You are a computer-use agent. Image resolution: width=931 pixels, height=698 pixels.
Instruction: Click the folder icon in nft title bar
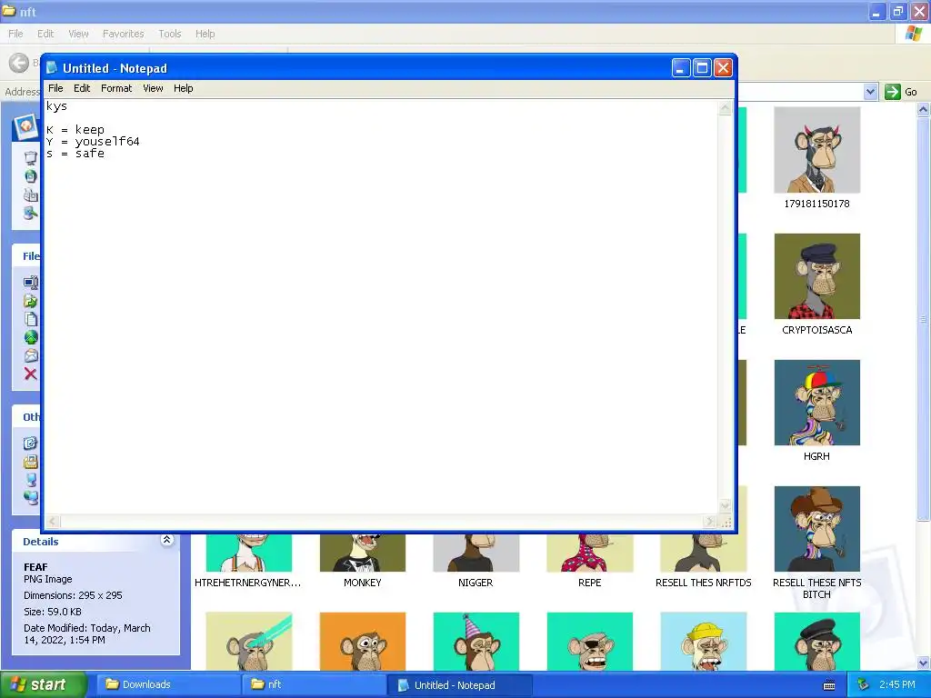pos(8,11)
